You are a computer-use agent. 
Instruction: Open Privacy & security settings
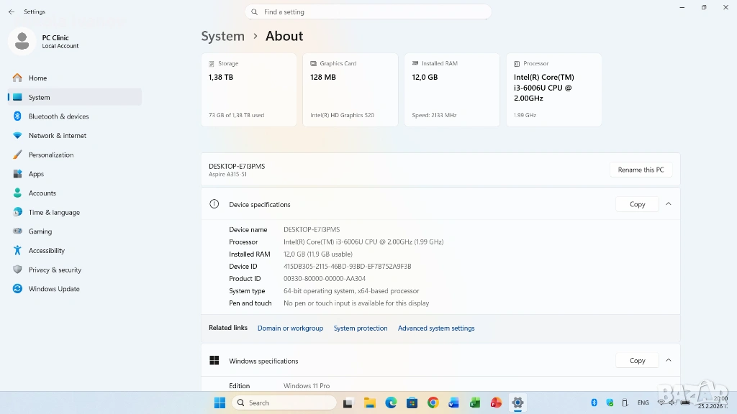click(x=55, y=270)
